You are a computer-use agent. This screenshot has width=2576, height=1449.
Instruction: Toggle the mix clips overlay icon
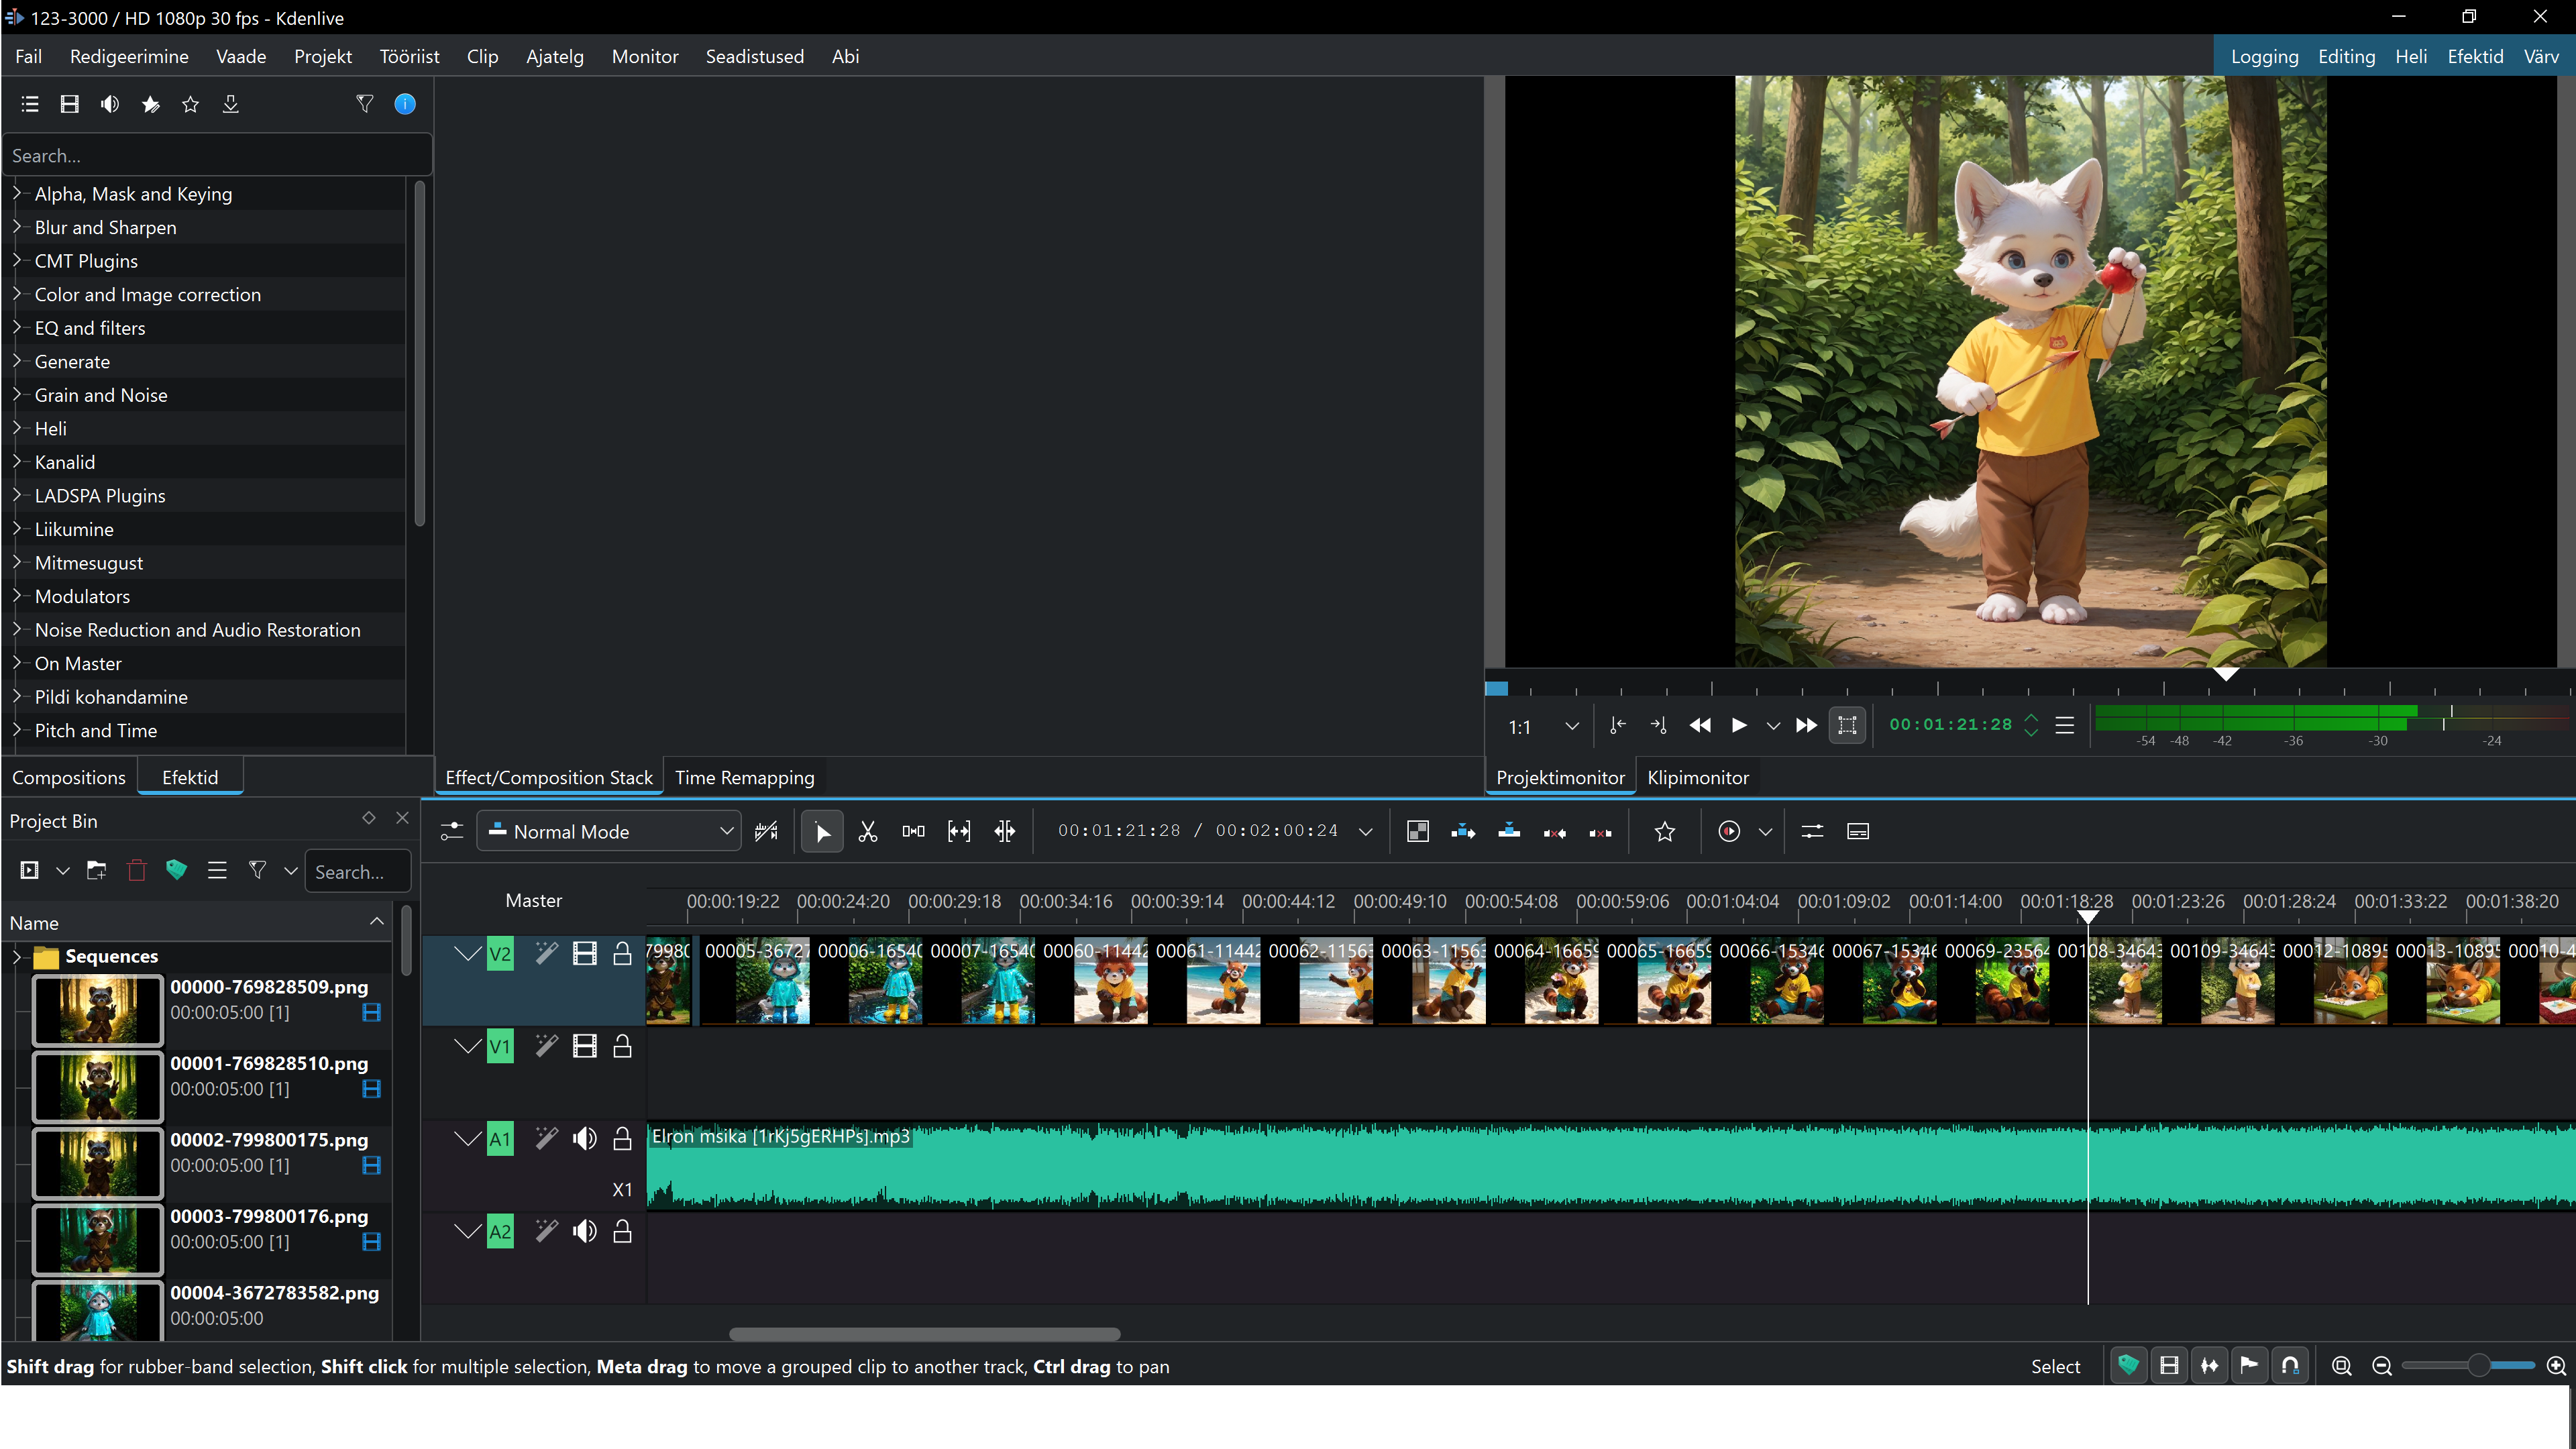[1417, 832]
